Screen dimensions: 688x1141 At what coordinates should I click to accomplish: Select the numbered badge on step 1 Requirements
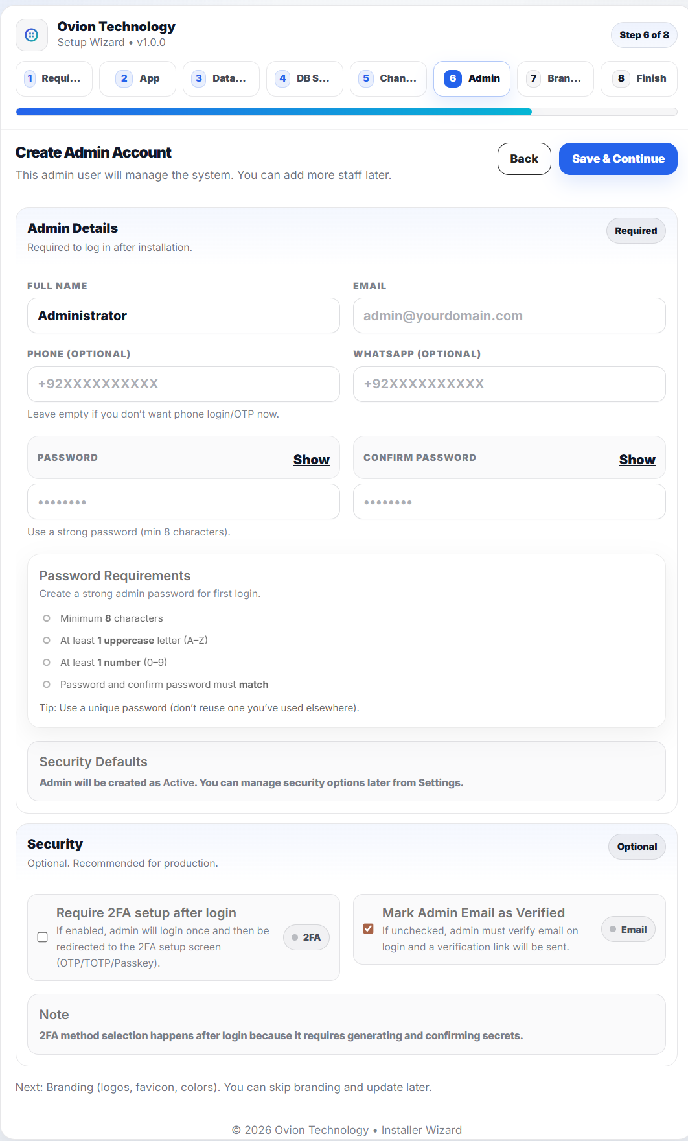click(29, 78)
